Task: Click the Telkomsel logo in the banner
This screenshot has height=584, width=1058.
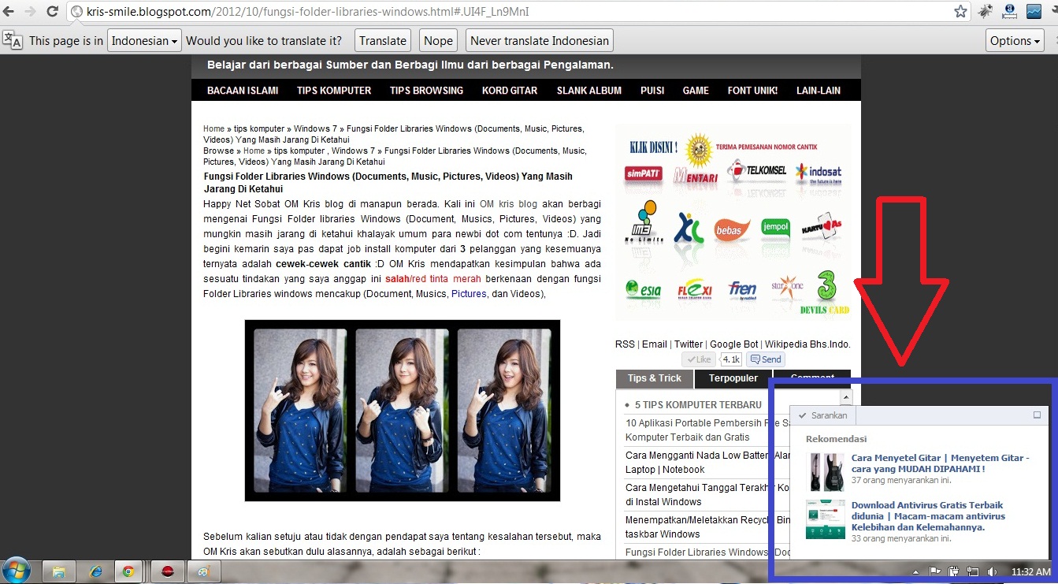Action: pos(755,172)
